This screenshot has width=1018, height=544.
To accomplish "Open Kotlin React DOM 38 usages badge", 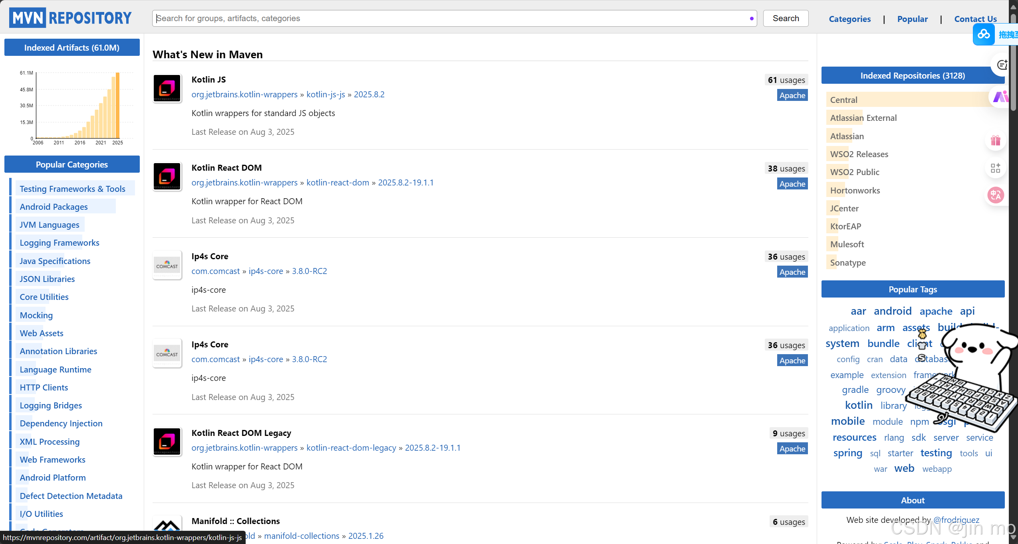I will pos(786,168).
